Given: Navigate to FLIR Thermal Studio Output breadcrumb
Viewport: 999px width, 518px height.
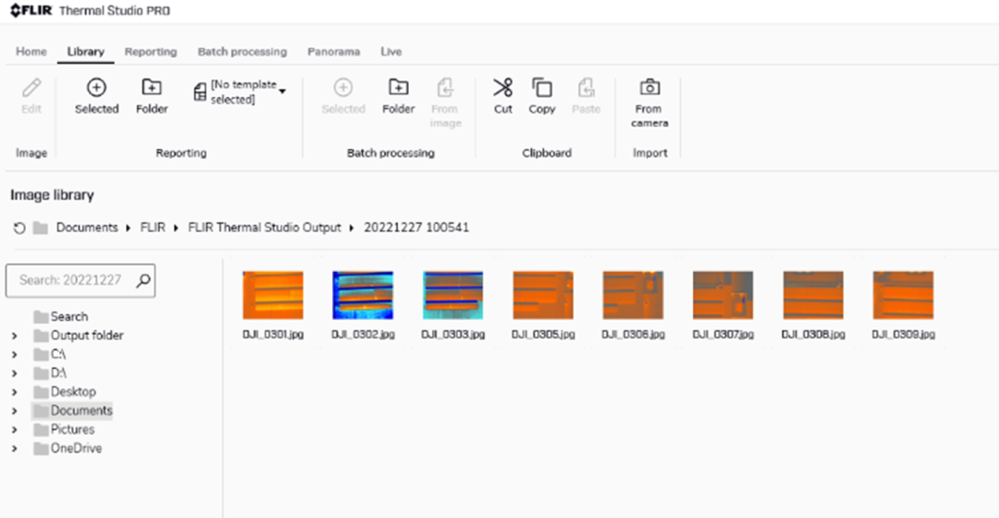Looking at the screenshot, I should [x=265, y=228].
